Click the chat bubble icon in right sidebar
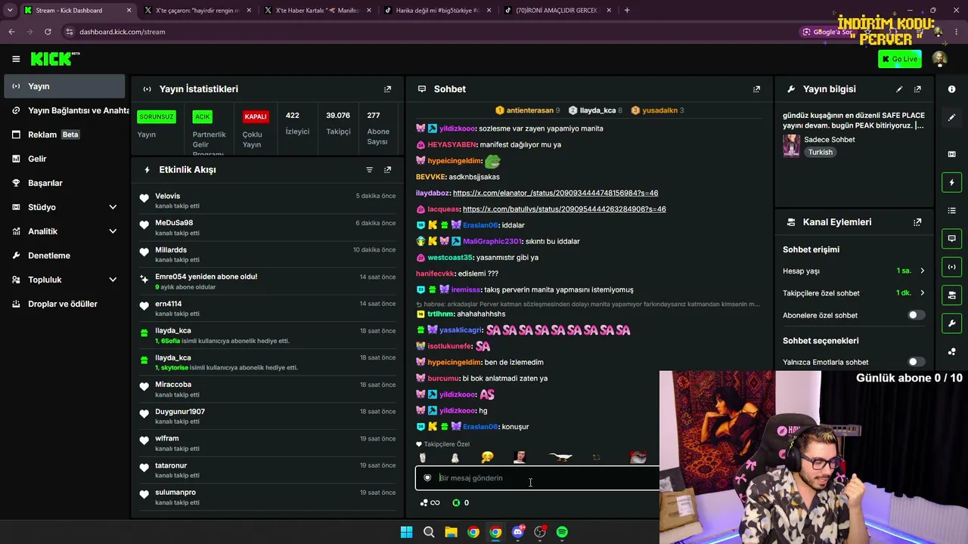The height and width of the screenshot is (544, 968). [951, 239]
